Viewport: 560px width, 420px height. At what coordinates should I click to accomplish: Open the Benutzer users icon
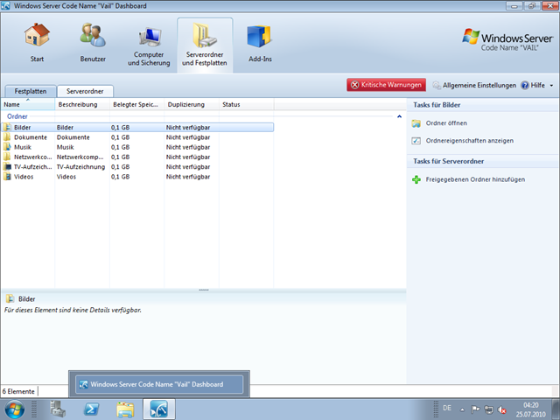(x=93, y=35)
